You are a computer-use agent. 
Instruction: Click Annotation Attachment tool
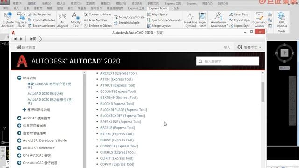pyautogui.click(x=218, y=20)
